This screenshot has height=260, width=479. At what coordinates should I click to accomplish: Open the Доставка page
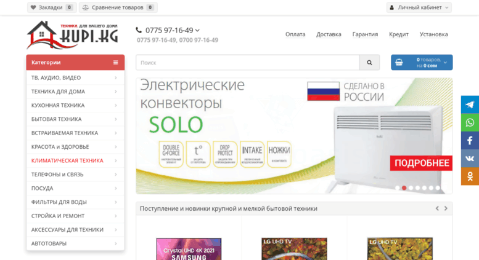(329, 34)
